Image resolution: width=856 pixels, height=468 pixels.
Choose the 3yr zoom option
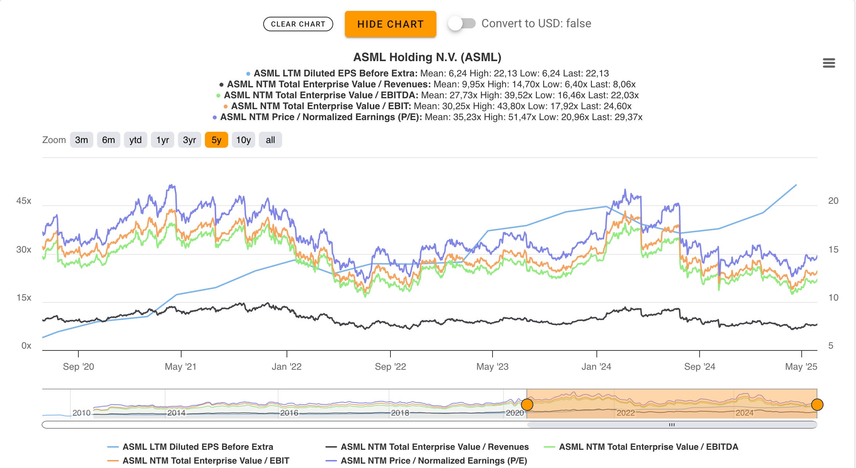(189, 140)
